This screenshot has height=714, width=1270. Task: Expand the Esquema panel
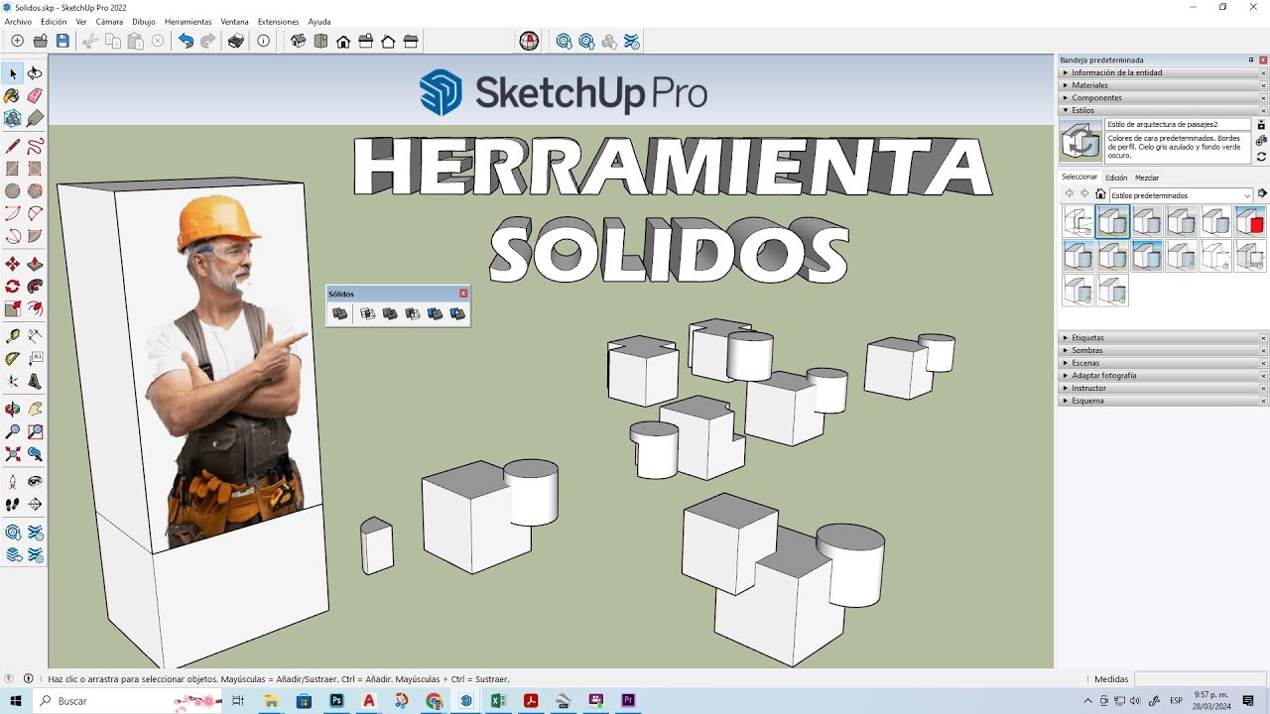coord(1162,401)
